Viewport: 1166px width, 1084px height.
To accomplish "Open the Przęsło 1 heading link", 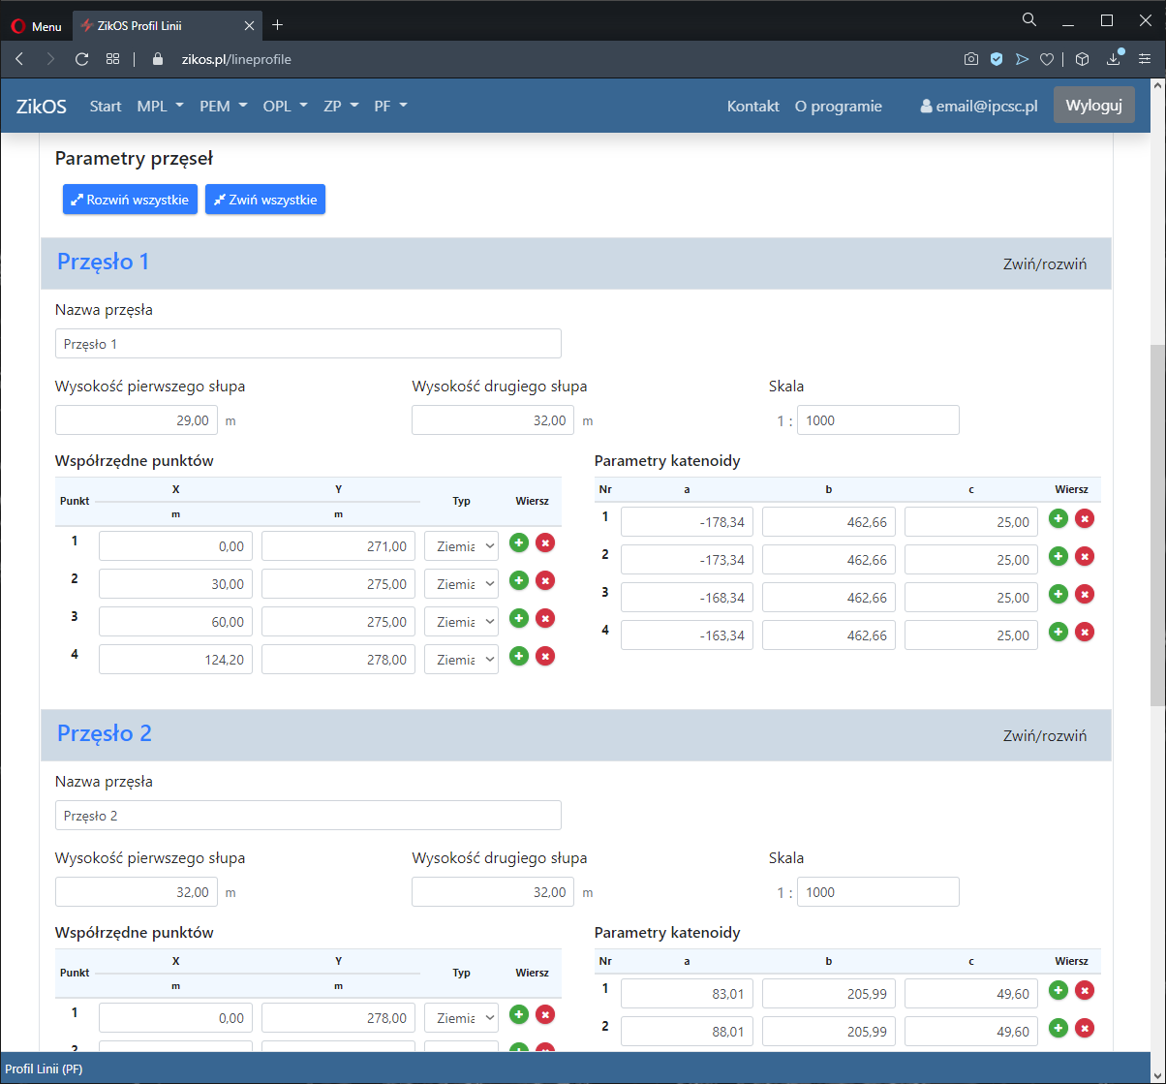I will pos(104,262).
